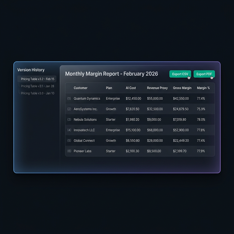Select the Nebula Solutions customer cell
The width and height of the screenshot is (234, 234).
click(85, 120)
